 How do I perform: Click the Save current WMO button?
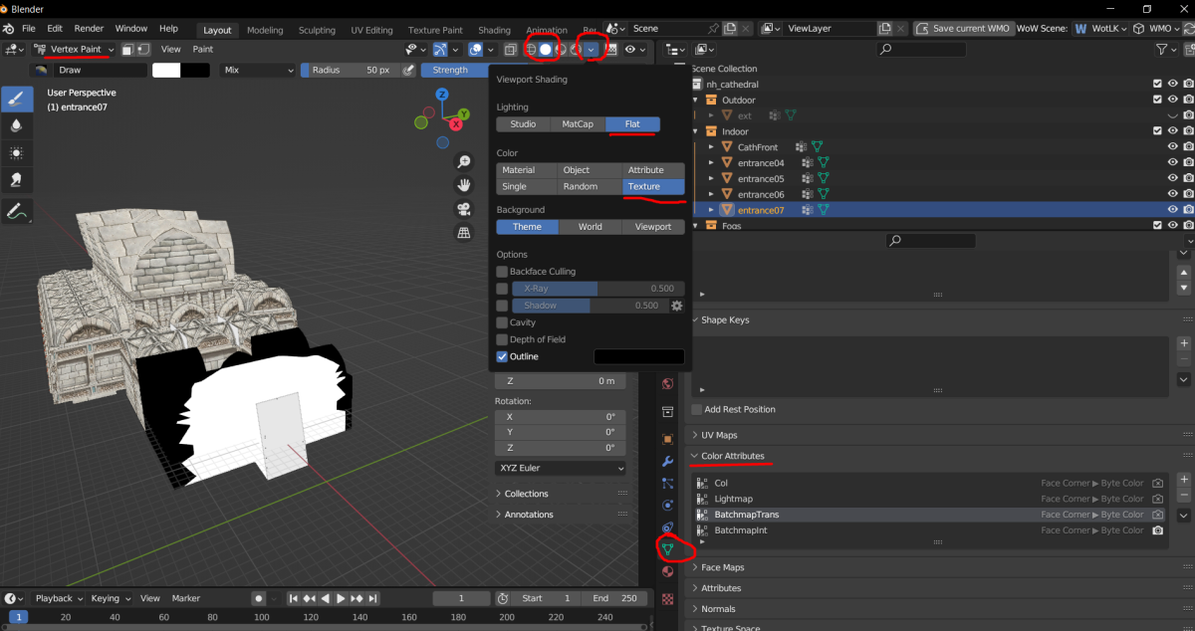coord(961,29)
